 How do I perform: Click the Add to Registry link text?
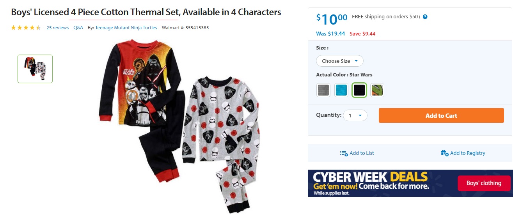tap(467, 153)
